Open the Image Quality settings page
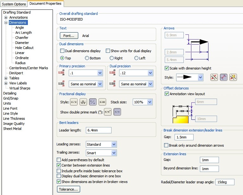 point(14,124)
